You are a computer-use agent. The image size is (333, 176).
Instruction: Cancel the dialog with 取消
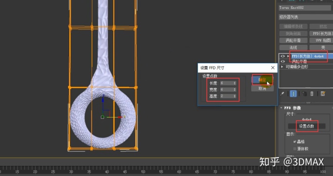262,89
